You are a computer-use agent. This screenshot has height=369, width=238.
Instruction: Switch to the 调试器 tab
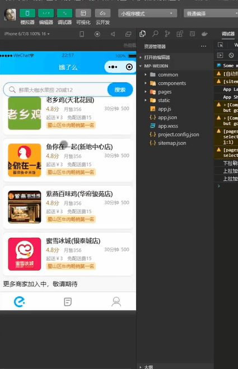pyautogui.click(x=228, y=34)
